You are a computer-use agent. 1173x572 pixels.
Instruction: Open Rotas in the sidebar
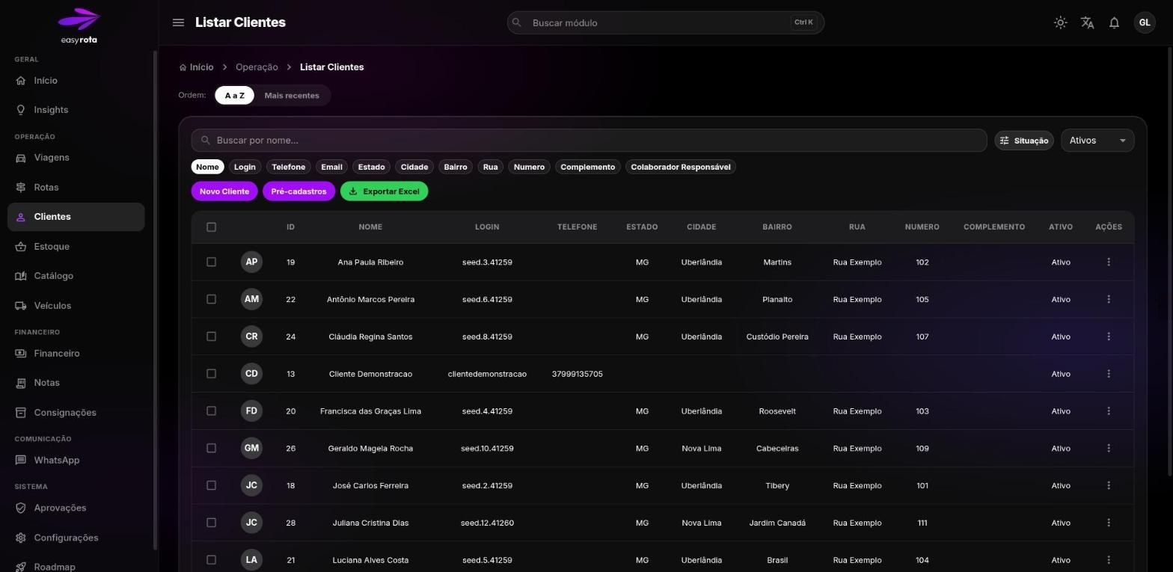(76, 188)
